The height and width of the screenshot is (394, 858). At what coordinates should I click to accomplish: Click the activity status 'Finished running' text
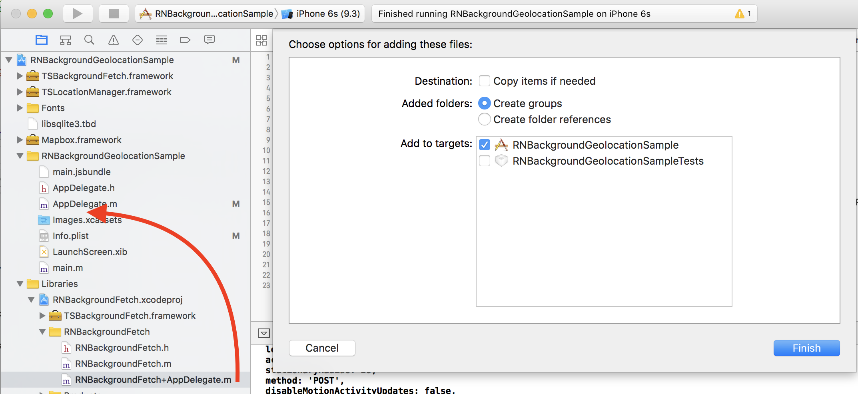(x=514, y=14)
